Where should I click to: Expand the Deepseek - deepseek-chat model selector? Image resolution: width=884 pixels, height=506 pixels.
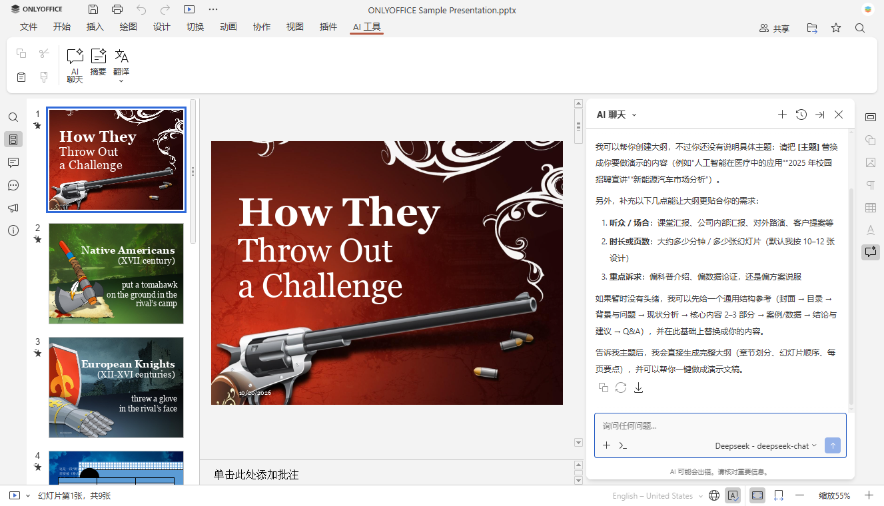[x=766, y=446]
